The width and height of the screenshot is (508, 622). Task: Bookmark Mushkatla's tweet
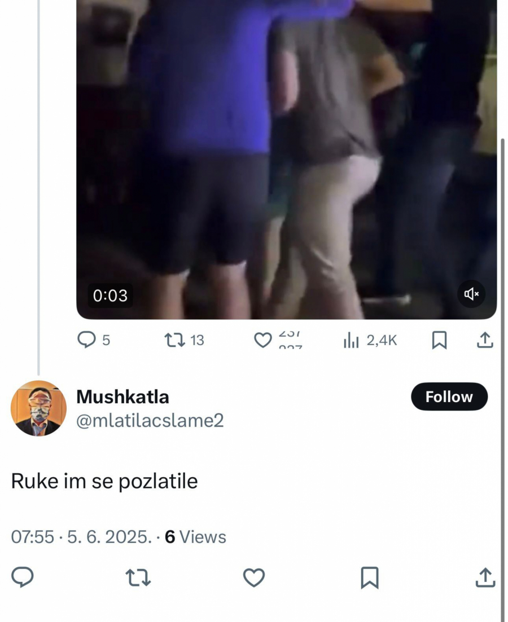[370, 577]
